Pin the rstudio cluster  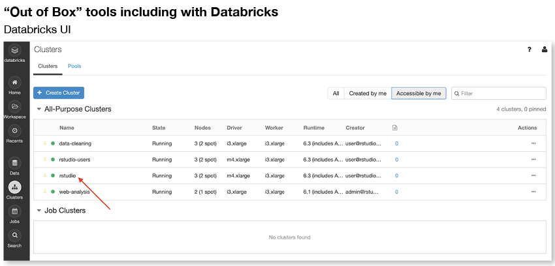coord(45,175)
